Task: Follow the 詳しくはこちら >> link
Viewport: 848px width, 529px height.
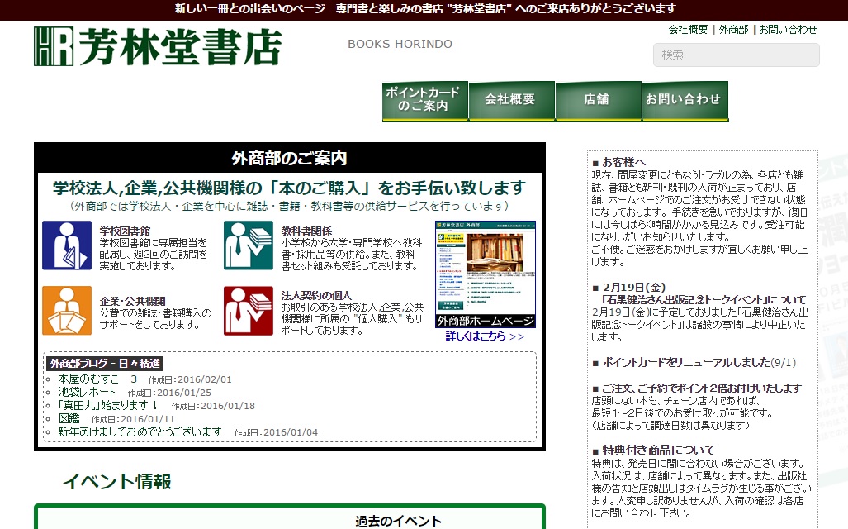Action: (x=485, y=336)
